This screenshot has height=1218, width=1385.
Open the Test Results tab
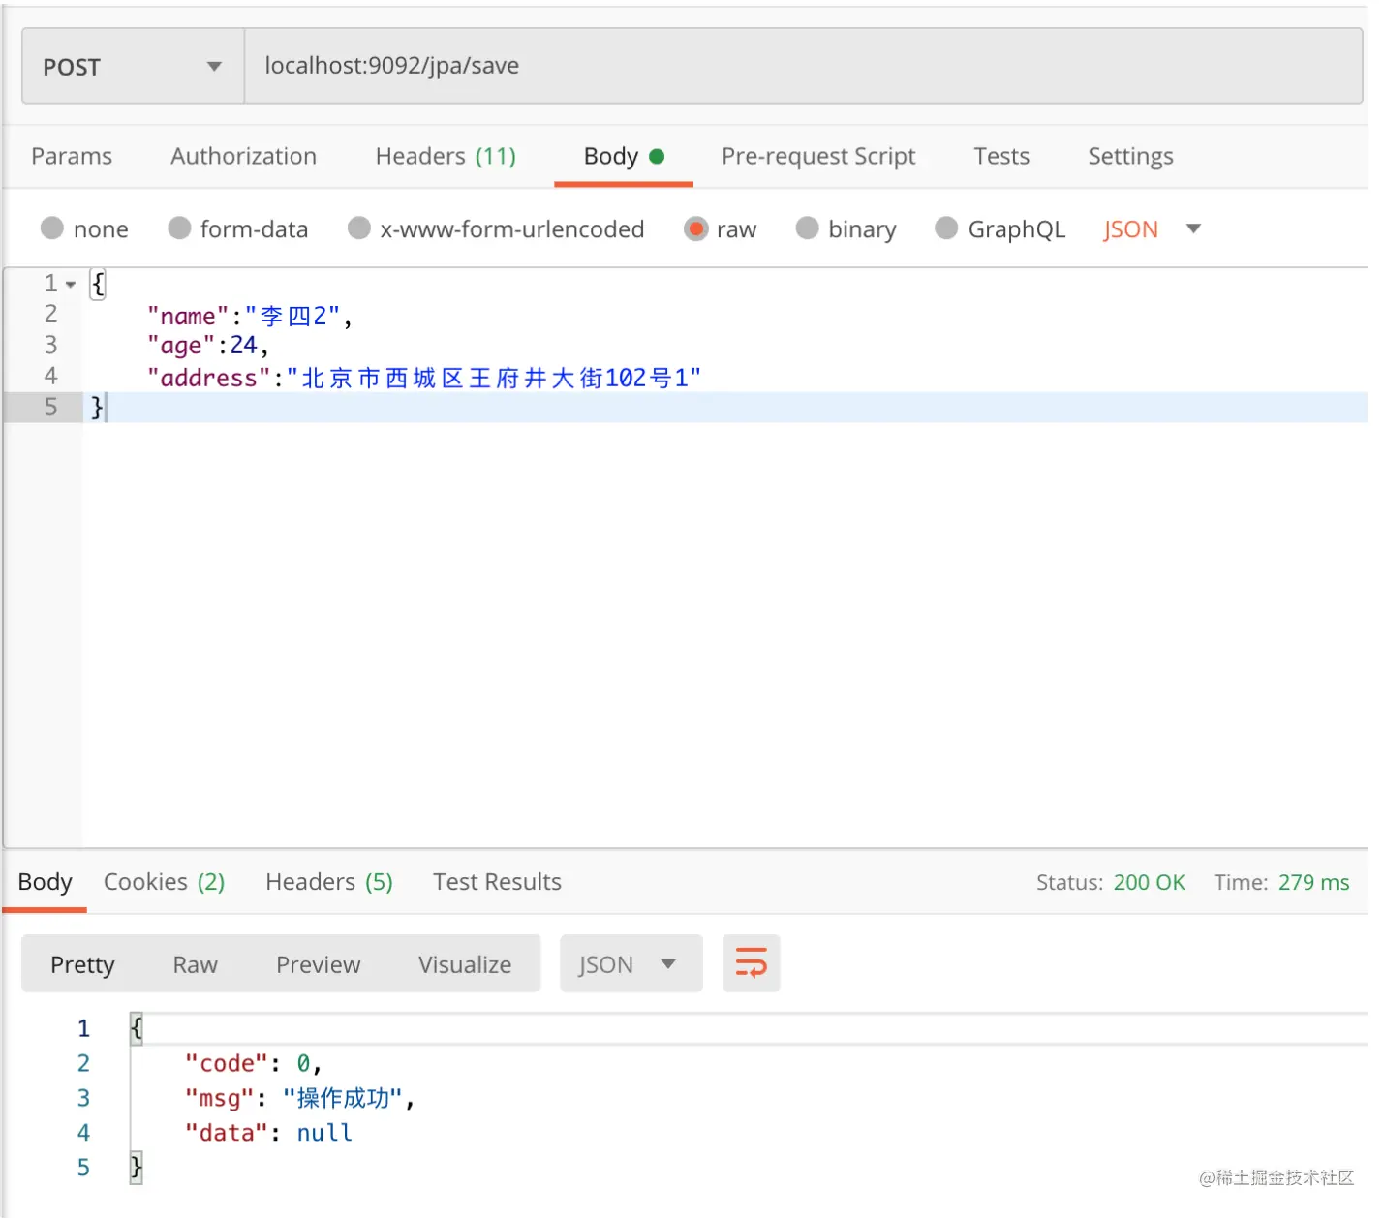click(497, 882)
